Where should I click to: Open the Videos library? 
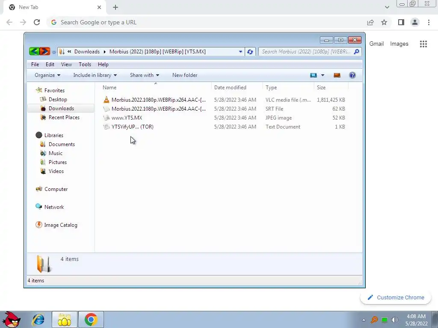coord(56,171)
